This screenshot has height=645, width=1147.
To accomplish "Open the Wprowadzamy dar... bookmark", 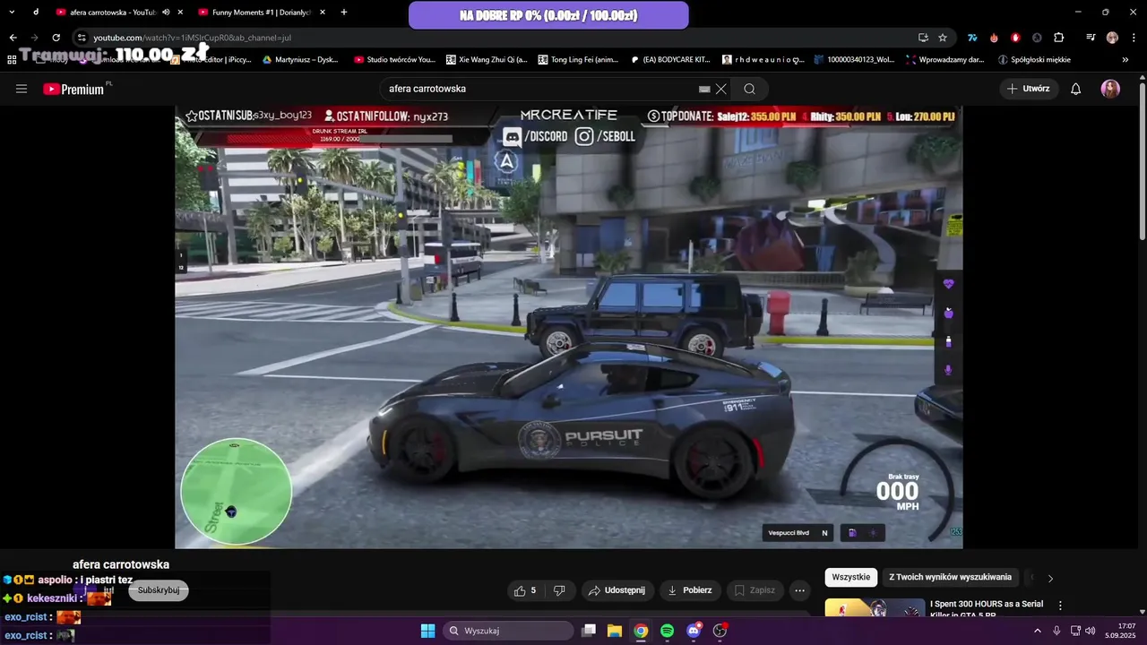I will [x=944, y=60].
